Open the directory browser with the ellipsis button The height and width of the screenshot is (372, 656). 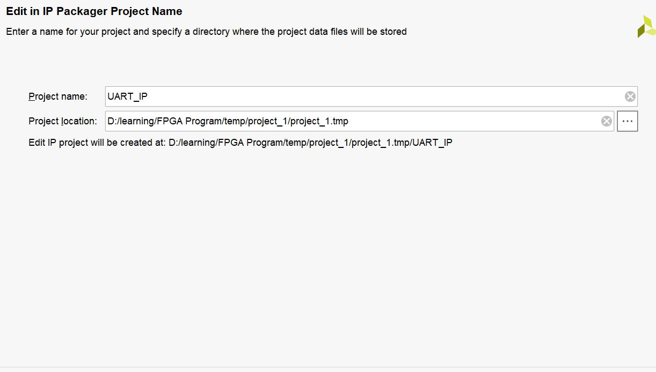627,121
